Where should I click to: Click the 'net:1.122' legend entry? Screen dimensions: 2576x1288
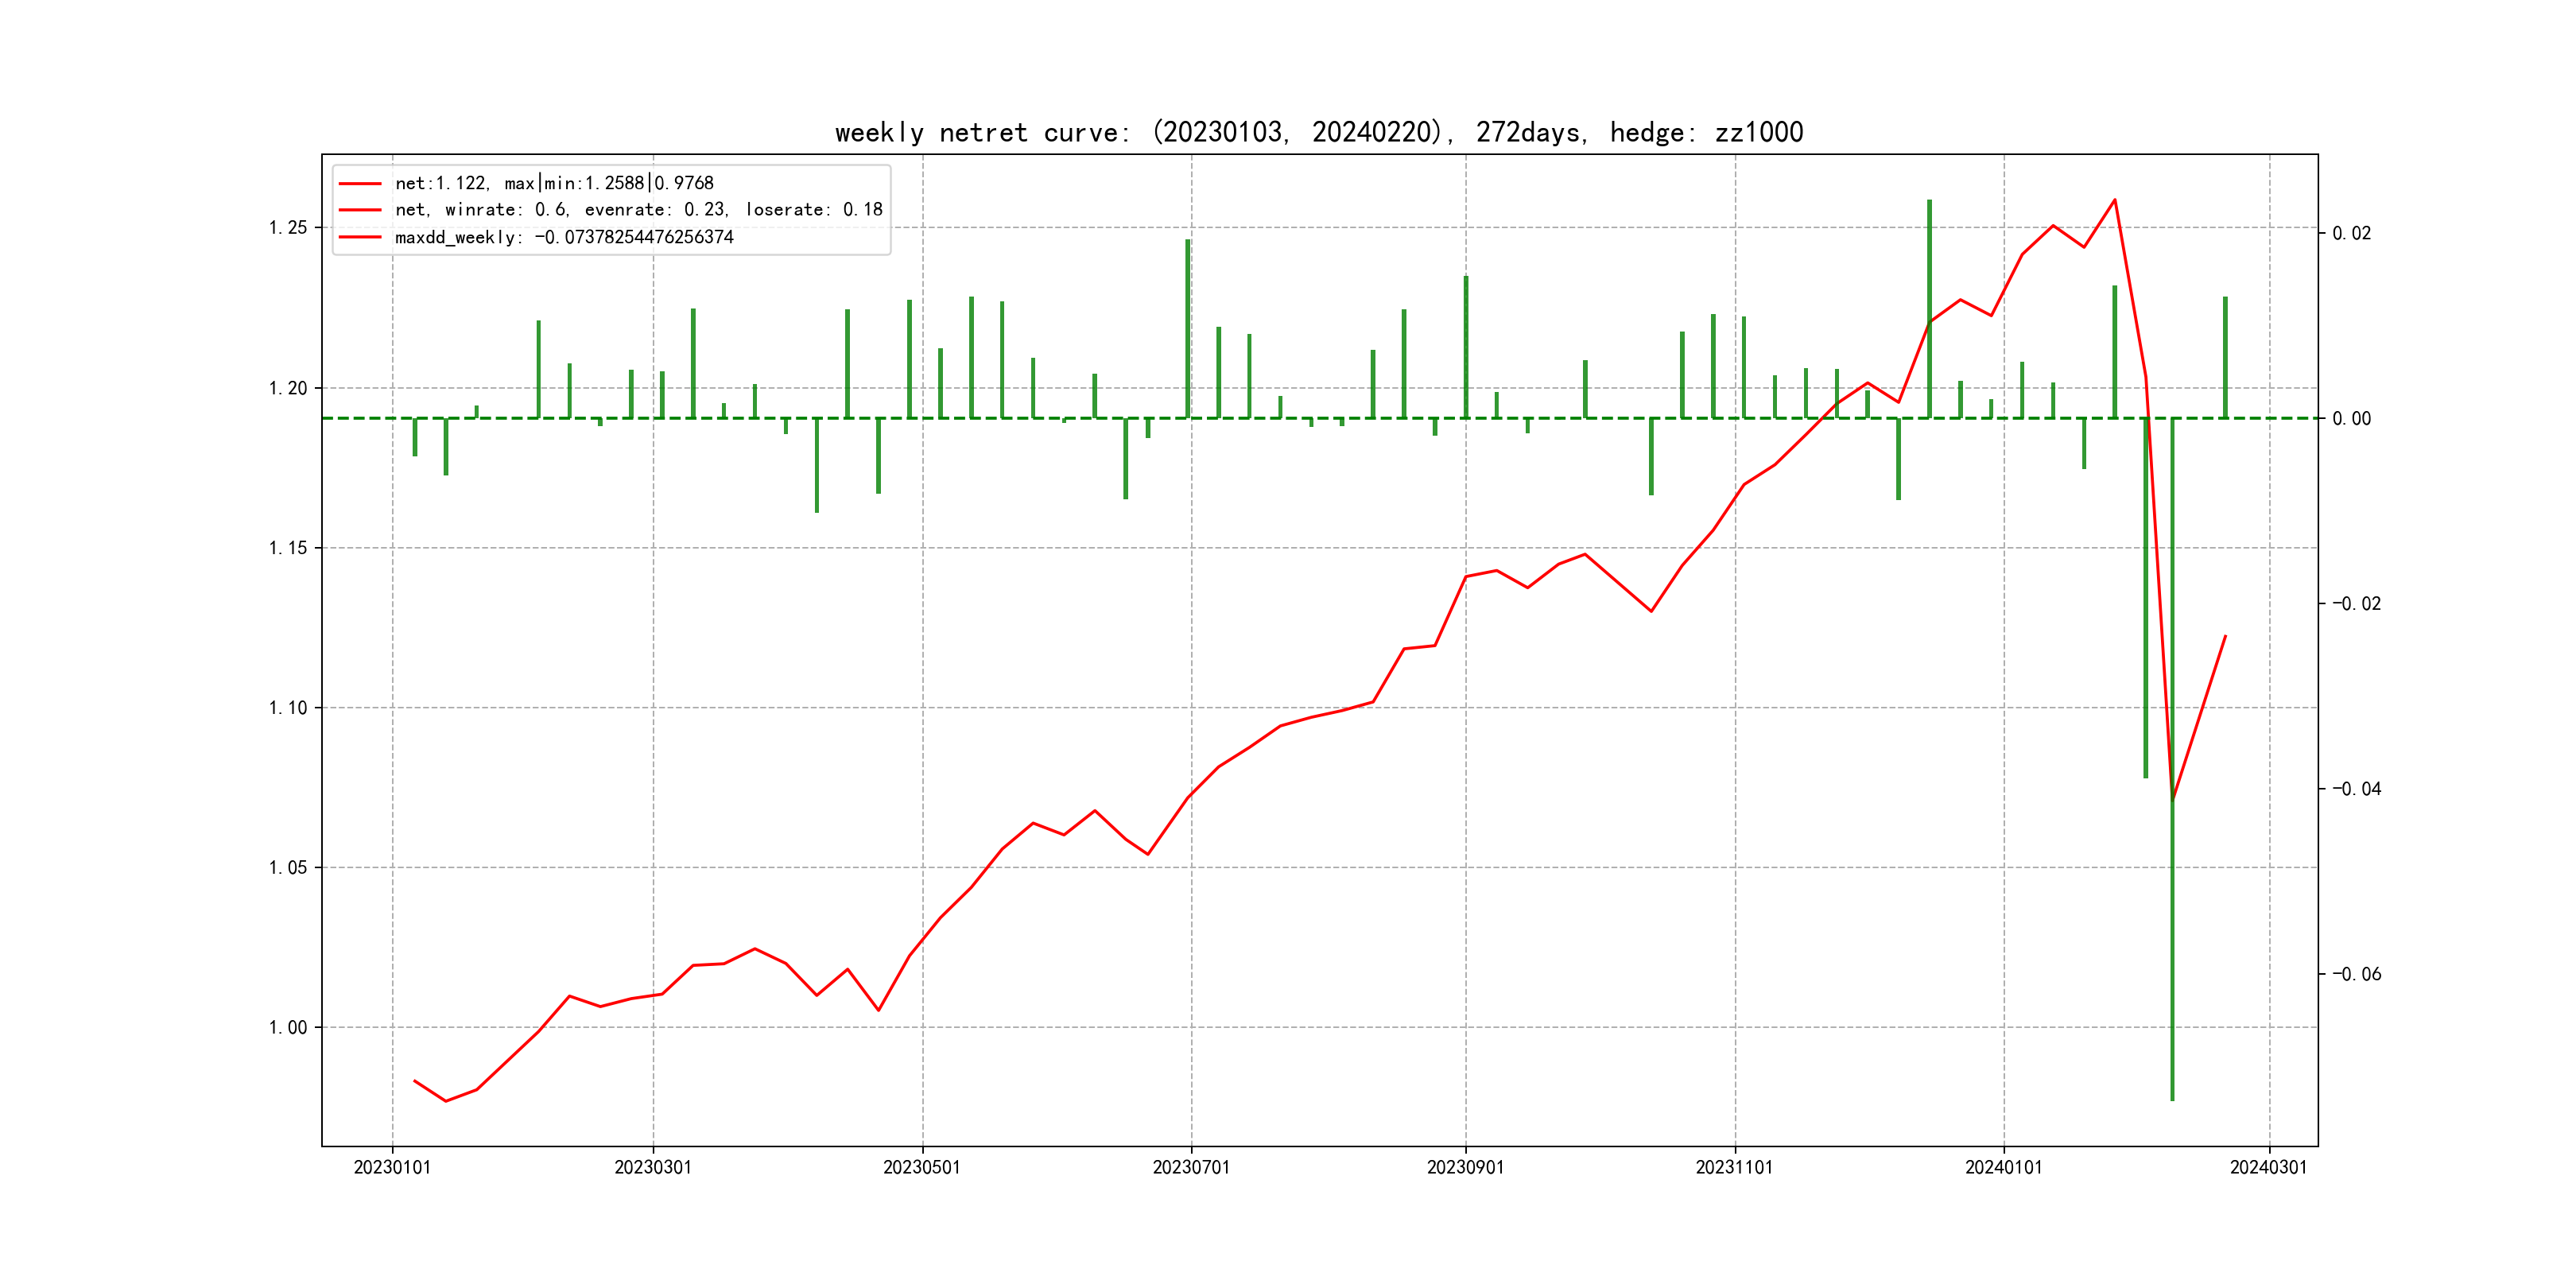[554, 183]
